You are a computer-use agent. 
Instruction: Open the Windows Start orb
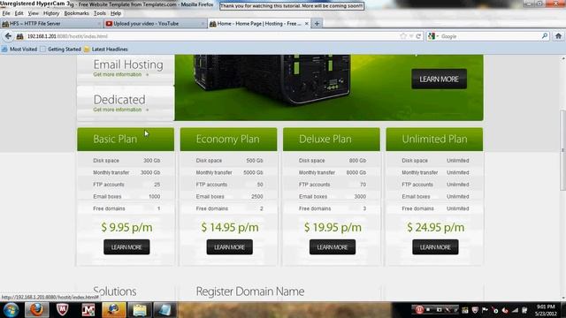coord(11,310)
